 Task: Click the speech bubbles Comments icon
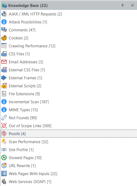click(x=4, y=30)
